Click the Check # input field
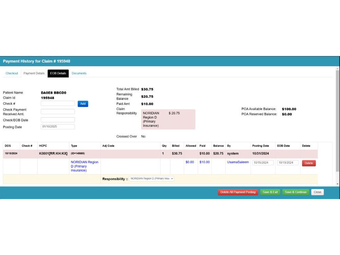Image resolution: width=340 pixels, height=255 pixels. [58, 103]
